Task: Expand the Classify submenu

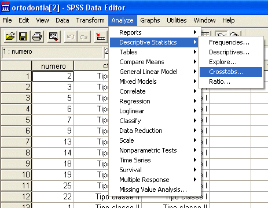Action: tap(155, 121)
